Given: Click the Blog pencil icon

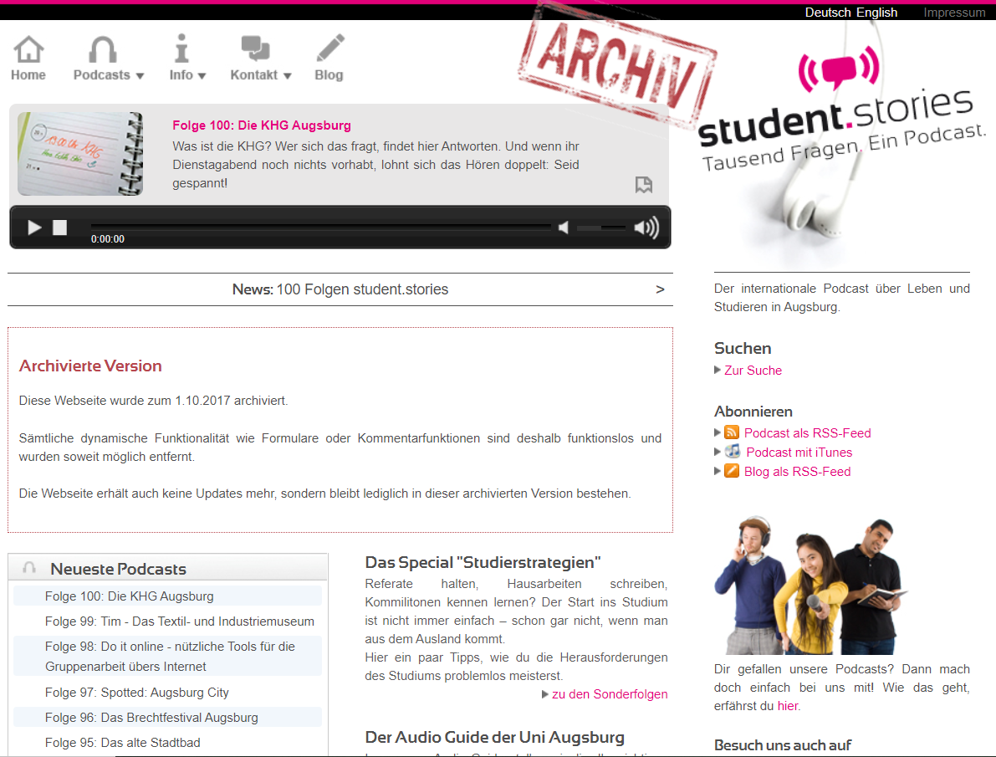Looking at the screenshot, I should [330, 48].
